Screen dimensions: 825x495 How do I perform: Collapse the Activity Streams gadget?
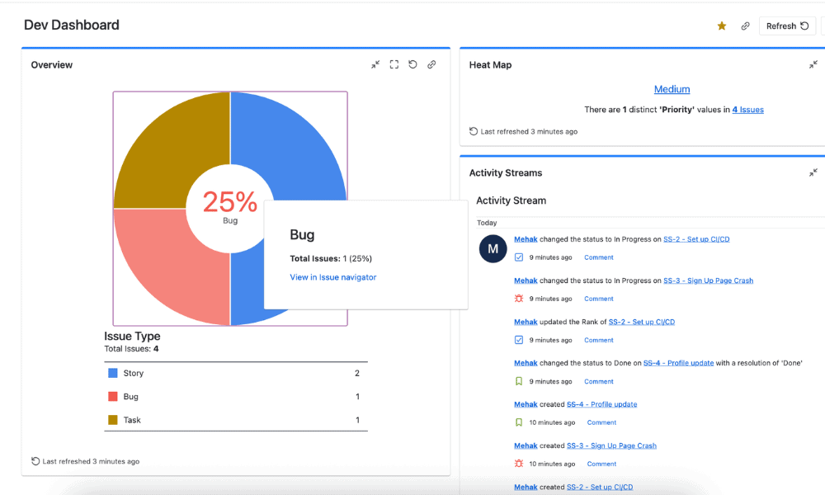pos(813,172)
